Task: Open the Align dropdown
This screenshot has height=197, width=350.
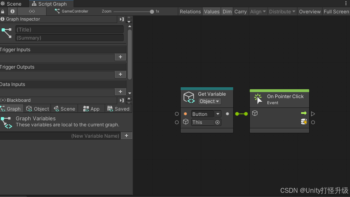Action: tap(258, 12)
